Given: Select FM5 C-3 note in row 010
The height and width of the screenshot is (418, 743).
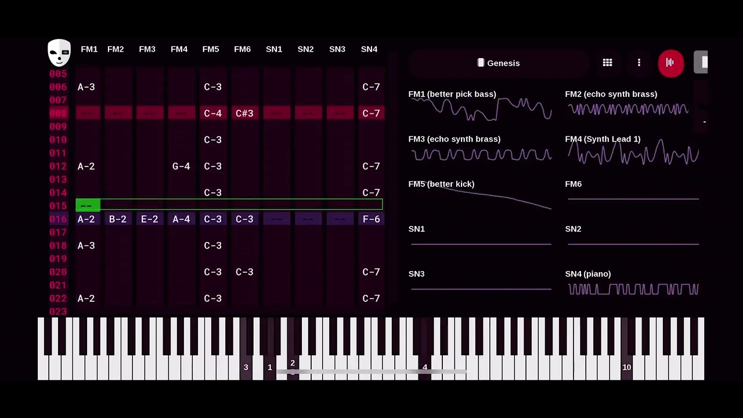Looking at the screenshot, I should pyautogui.click(x=212, y=140).
